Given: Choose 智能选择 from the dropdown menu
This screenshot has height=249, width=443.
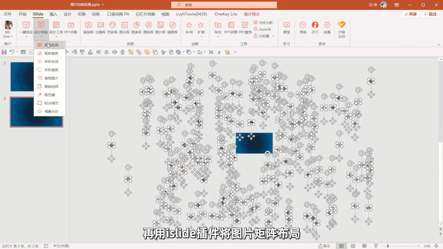Looking at the screenshot, I should pyautogui.click(x=49, y=87).
